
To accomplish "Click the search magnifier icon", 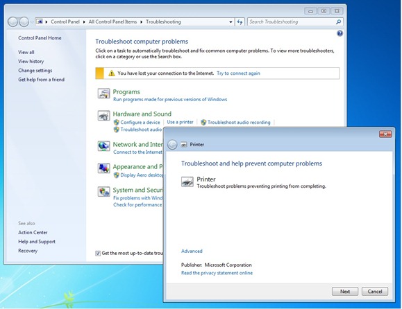I will point(338,22).
